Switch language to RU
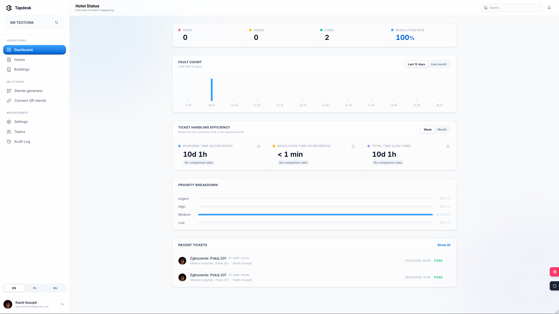The image size is (559, 314). pos(55,288)
